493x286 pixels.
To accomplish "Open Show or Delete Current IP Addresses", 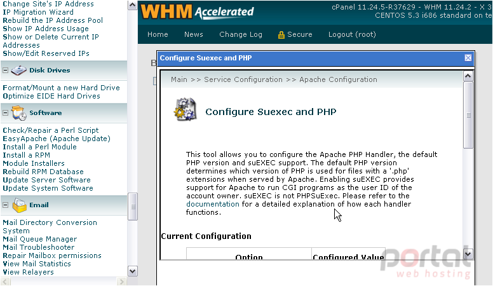I will point(51,41).
